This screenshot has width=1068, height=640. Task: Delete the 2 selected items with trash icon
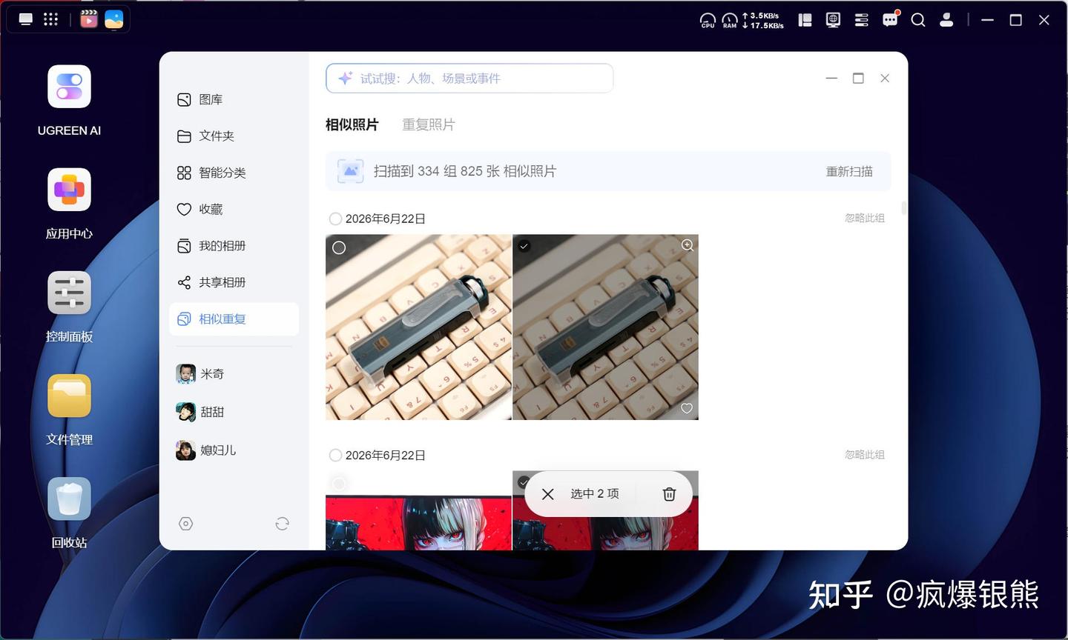(x=669, y=494)
